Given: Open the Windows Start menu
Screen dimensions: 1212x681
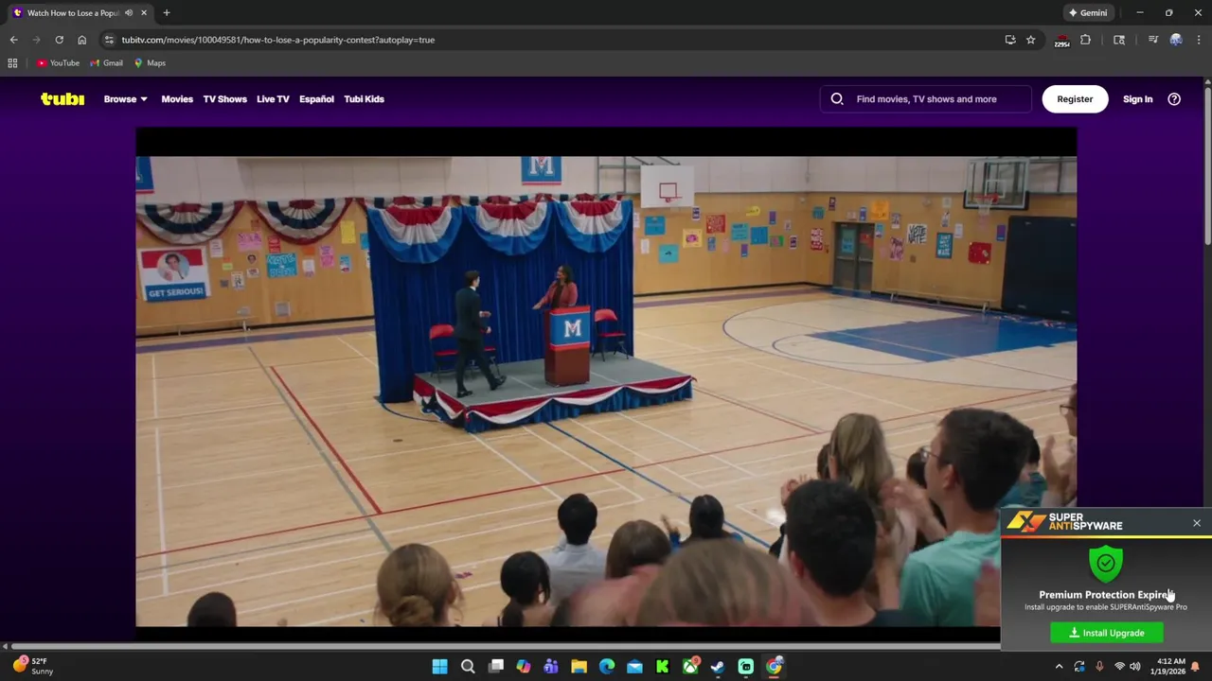Looking at the screenshot, I should (439, 667).
